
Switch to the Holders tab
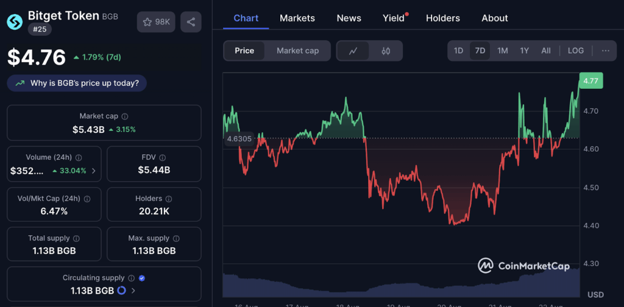pos(443,18)
